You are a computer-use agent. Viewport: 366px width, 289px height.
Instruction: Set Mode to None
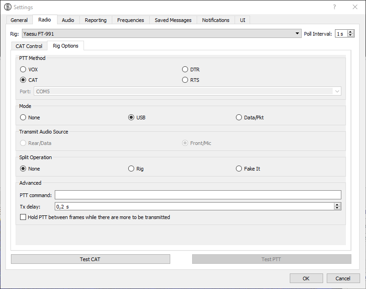23,118
